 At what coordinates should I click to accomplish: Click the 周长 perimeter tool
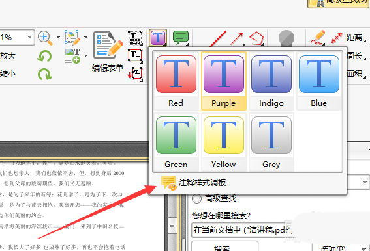[356, 56]
